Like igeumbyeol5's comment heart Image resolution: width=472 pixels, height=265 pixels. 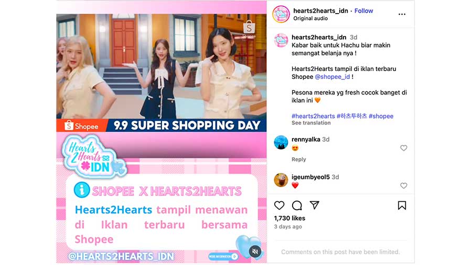pyautogui.click(x=404, y=186)
